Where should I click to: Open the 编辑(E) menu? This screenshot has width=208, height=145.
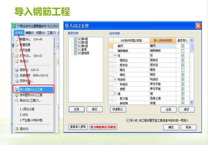click(30, 33)
